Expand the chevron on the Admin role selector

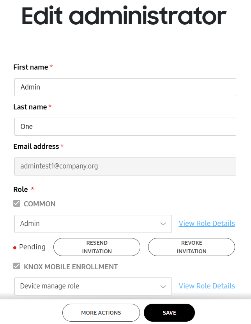point(163,224)
